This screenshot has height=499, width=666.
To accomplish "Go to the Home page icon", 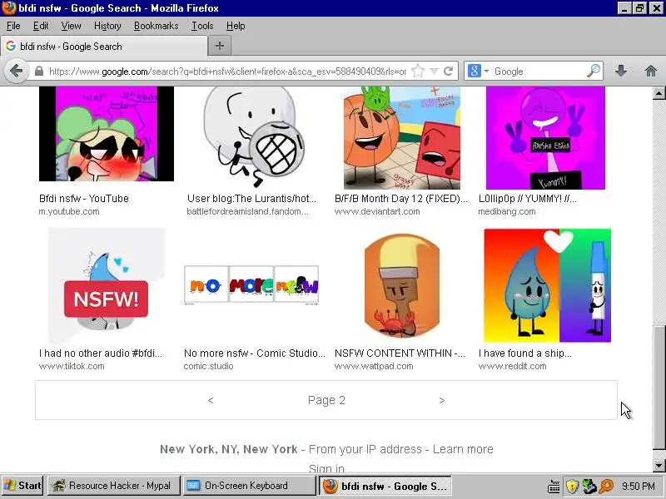I will tap(651, 71).
